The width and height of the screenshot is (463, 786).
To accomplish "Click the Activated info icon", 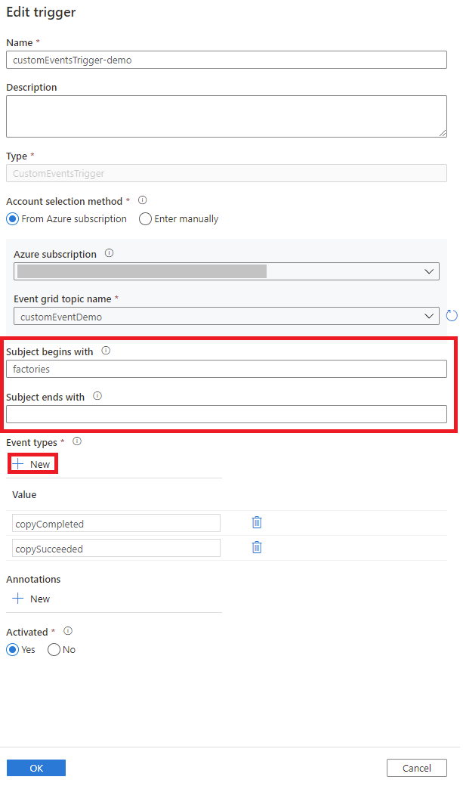I will click(66, 631).
